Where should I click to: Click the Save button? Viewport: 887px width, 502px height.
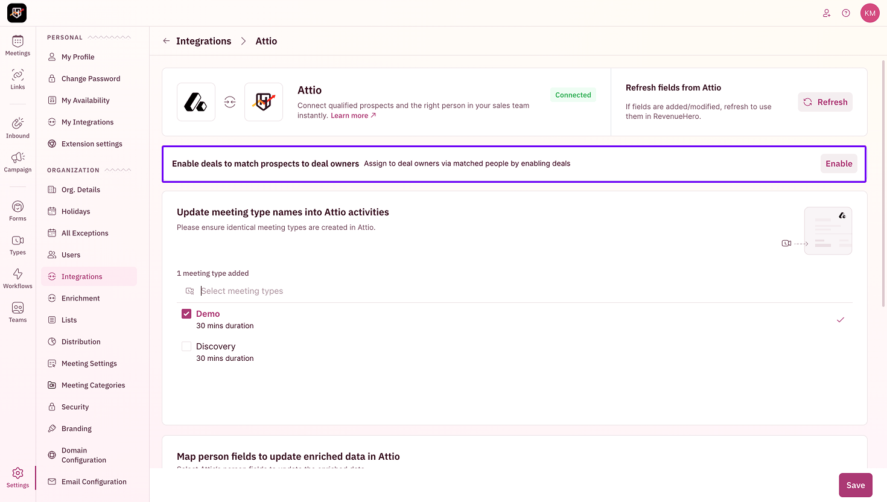tap(856, 485)
